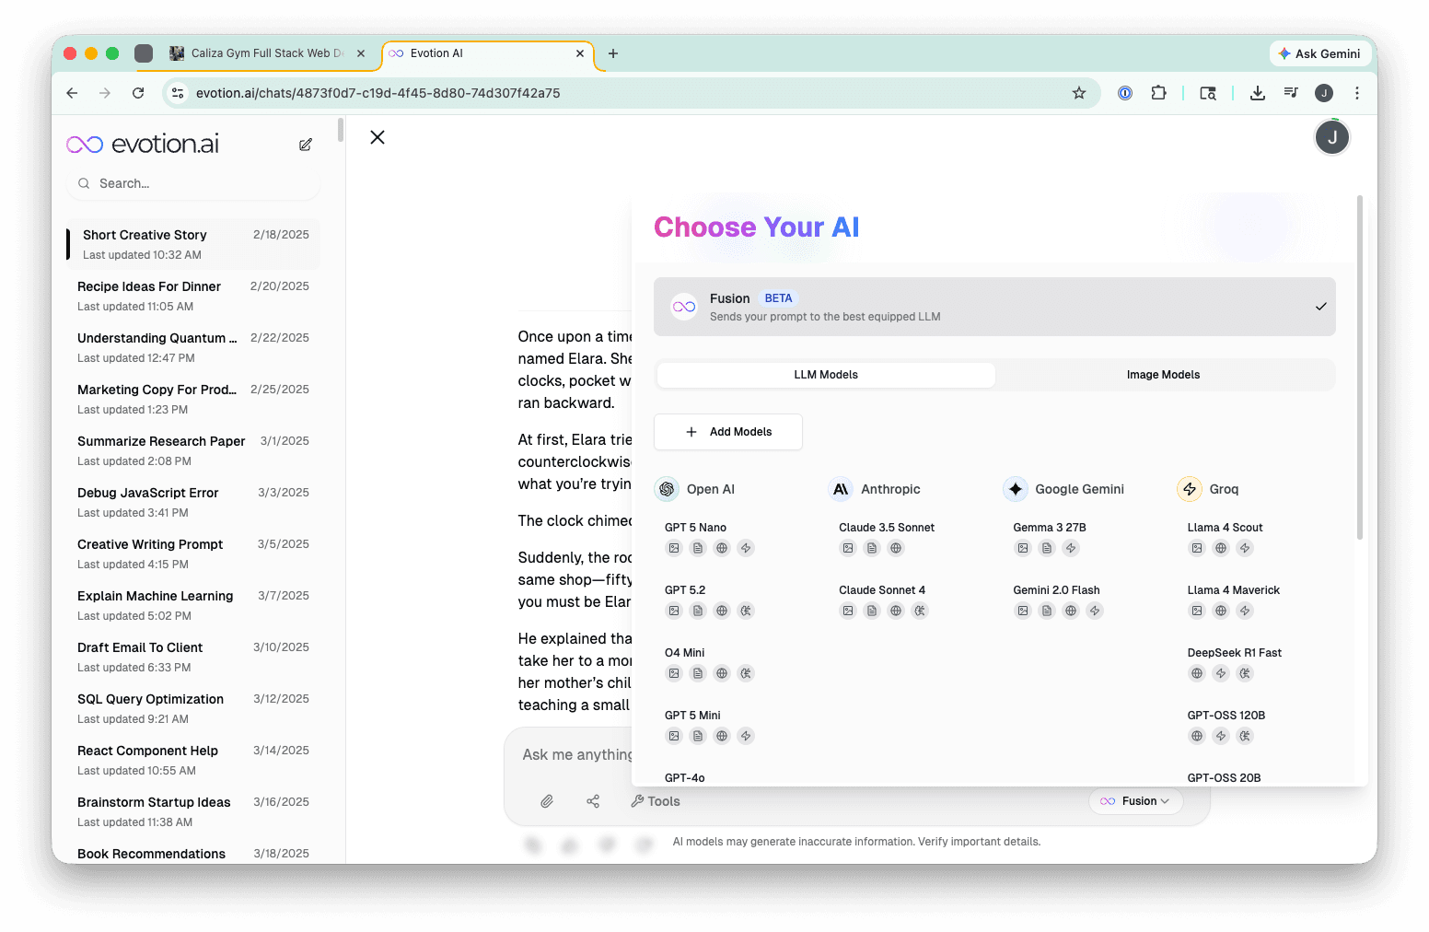Click the image capability icon under GPT 5 Nano
Image resolution: width=1429 pixels, height=932 pixels.
pos(674,548)
